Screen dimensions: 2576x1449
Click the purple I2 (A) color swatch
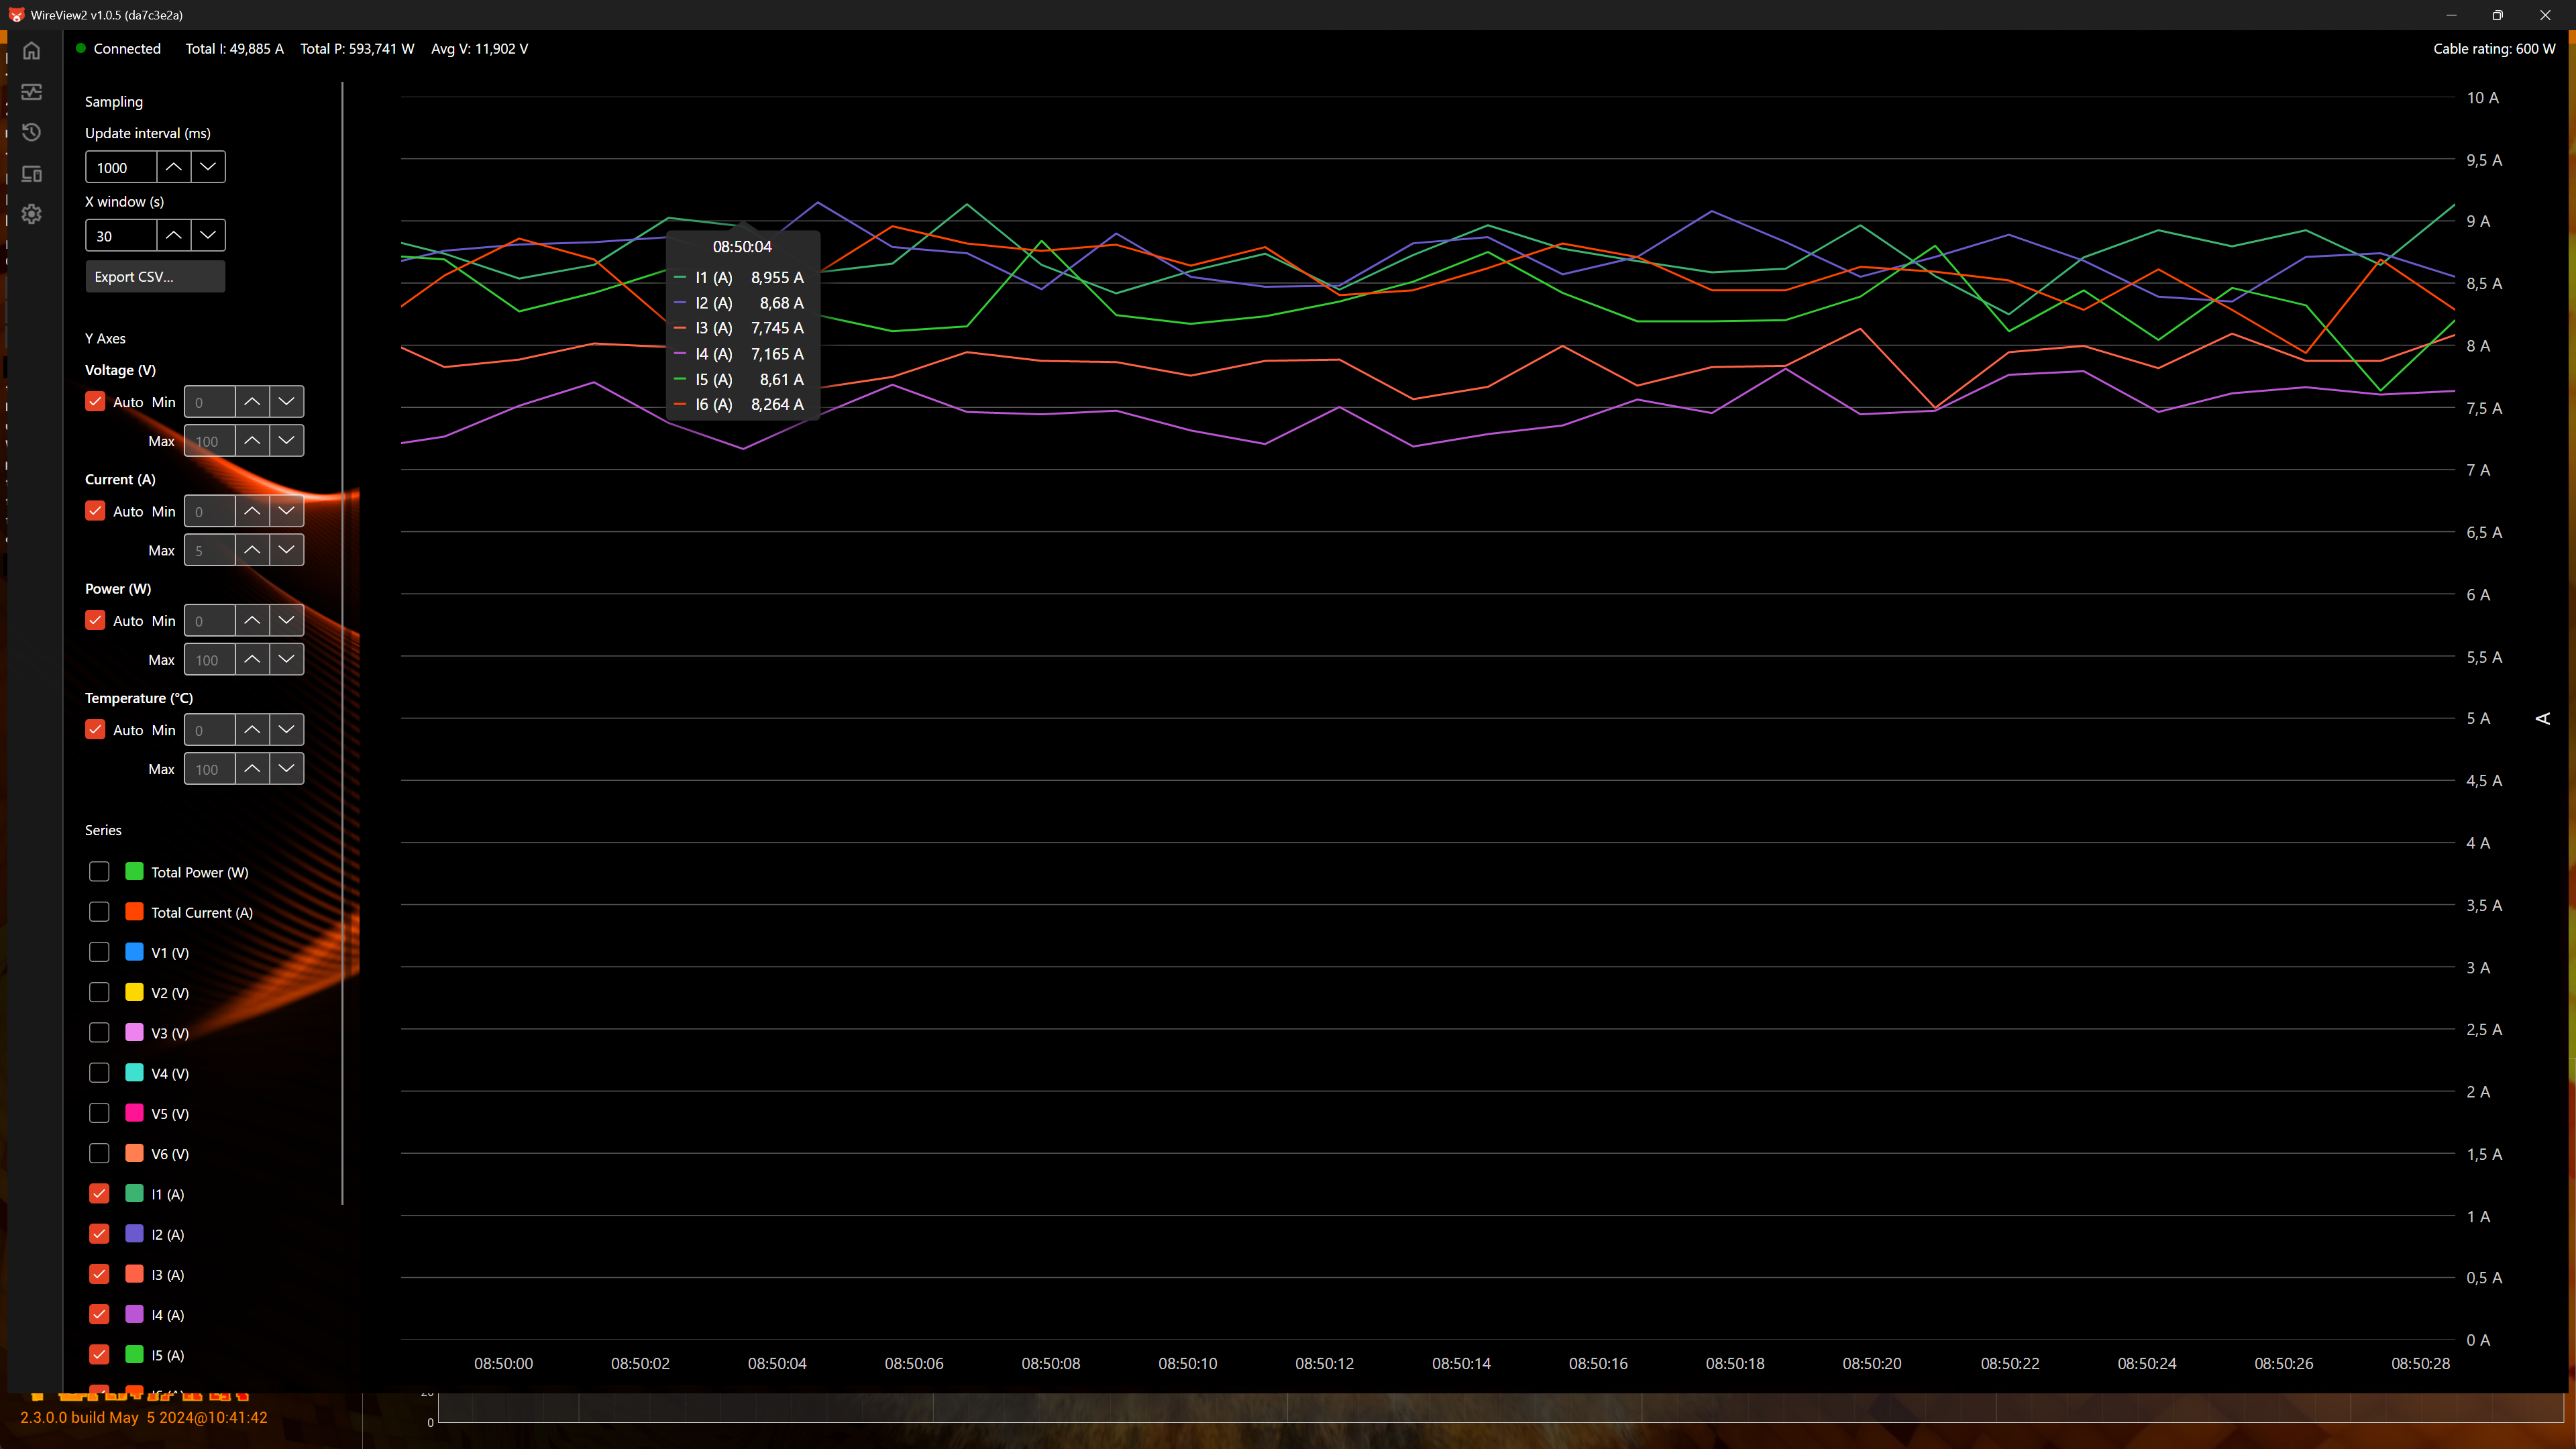point(134,1234)
